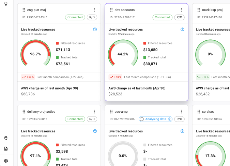
Task: Click the R/O badge on eng-plat-maj
Action: 92,17
